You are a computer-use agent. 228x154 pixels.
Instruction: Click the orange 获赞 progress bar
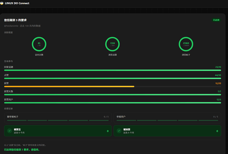[69, 87]
